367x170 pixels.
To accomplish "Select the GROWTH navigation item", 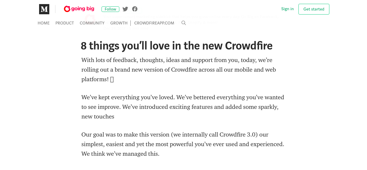I will [119, 23].
